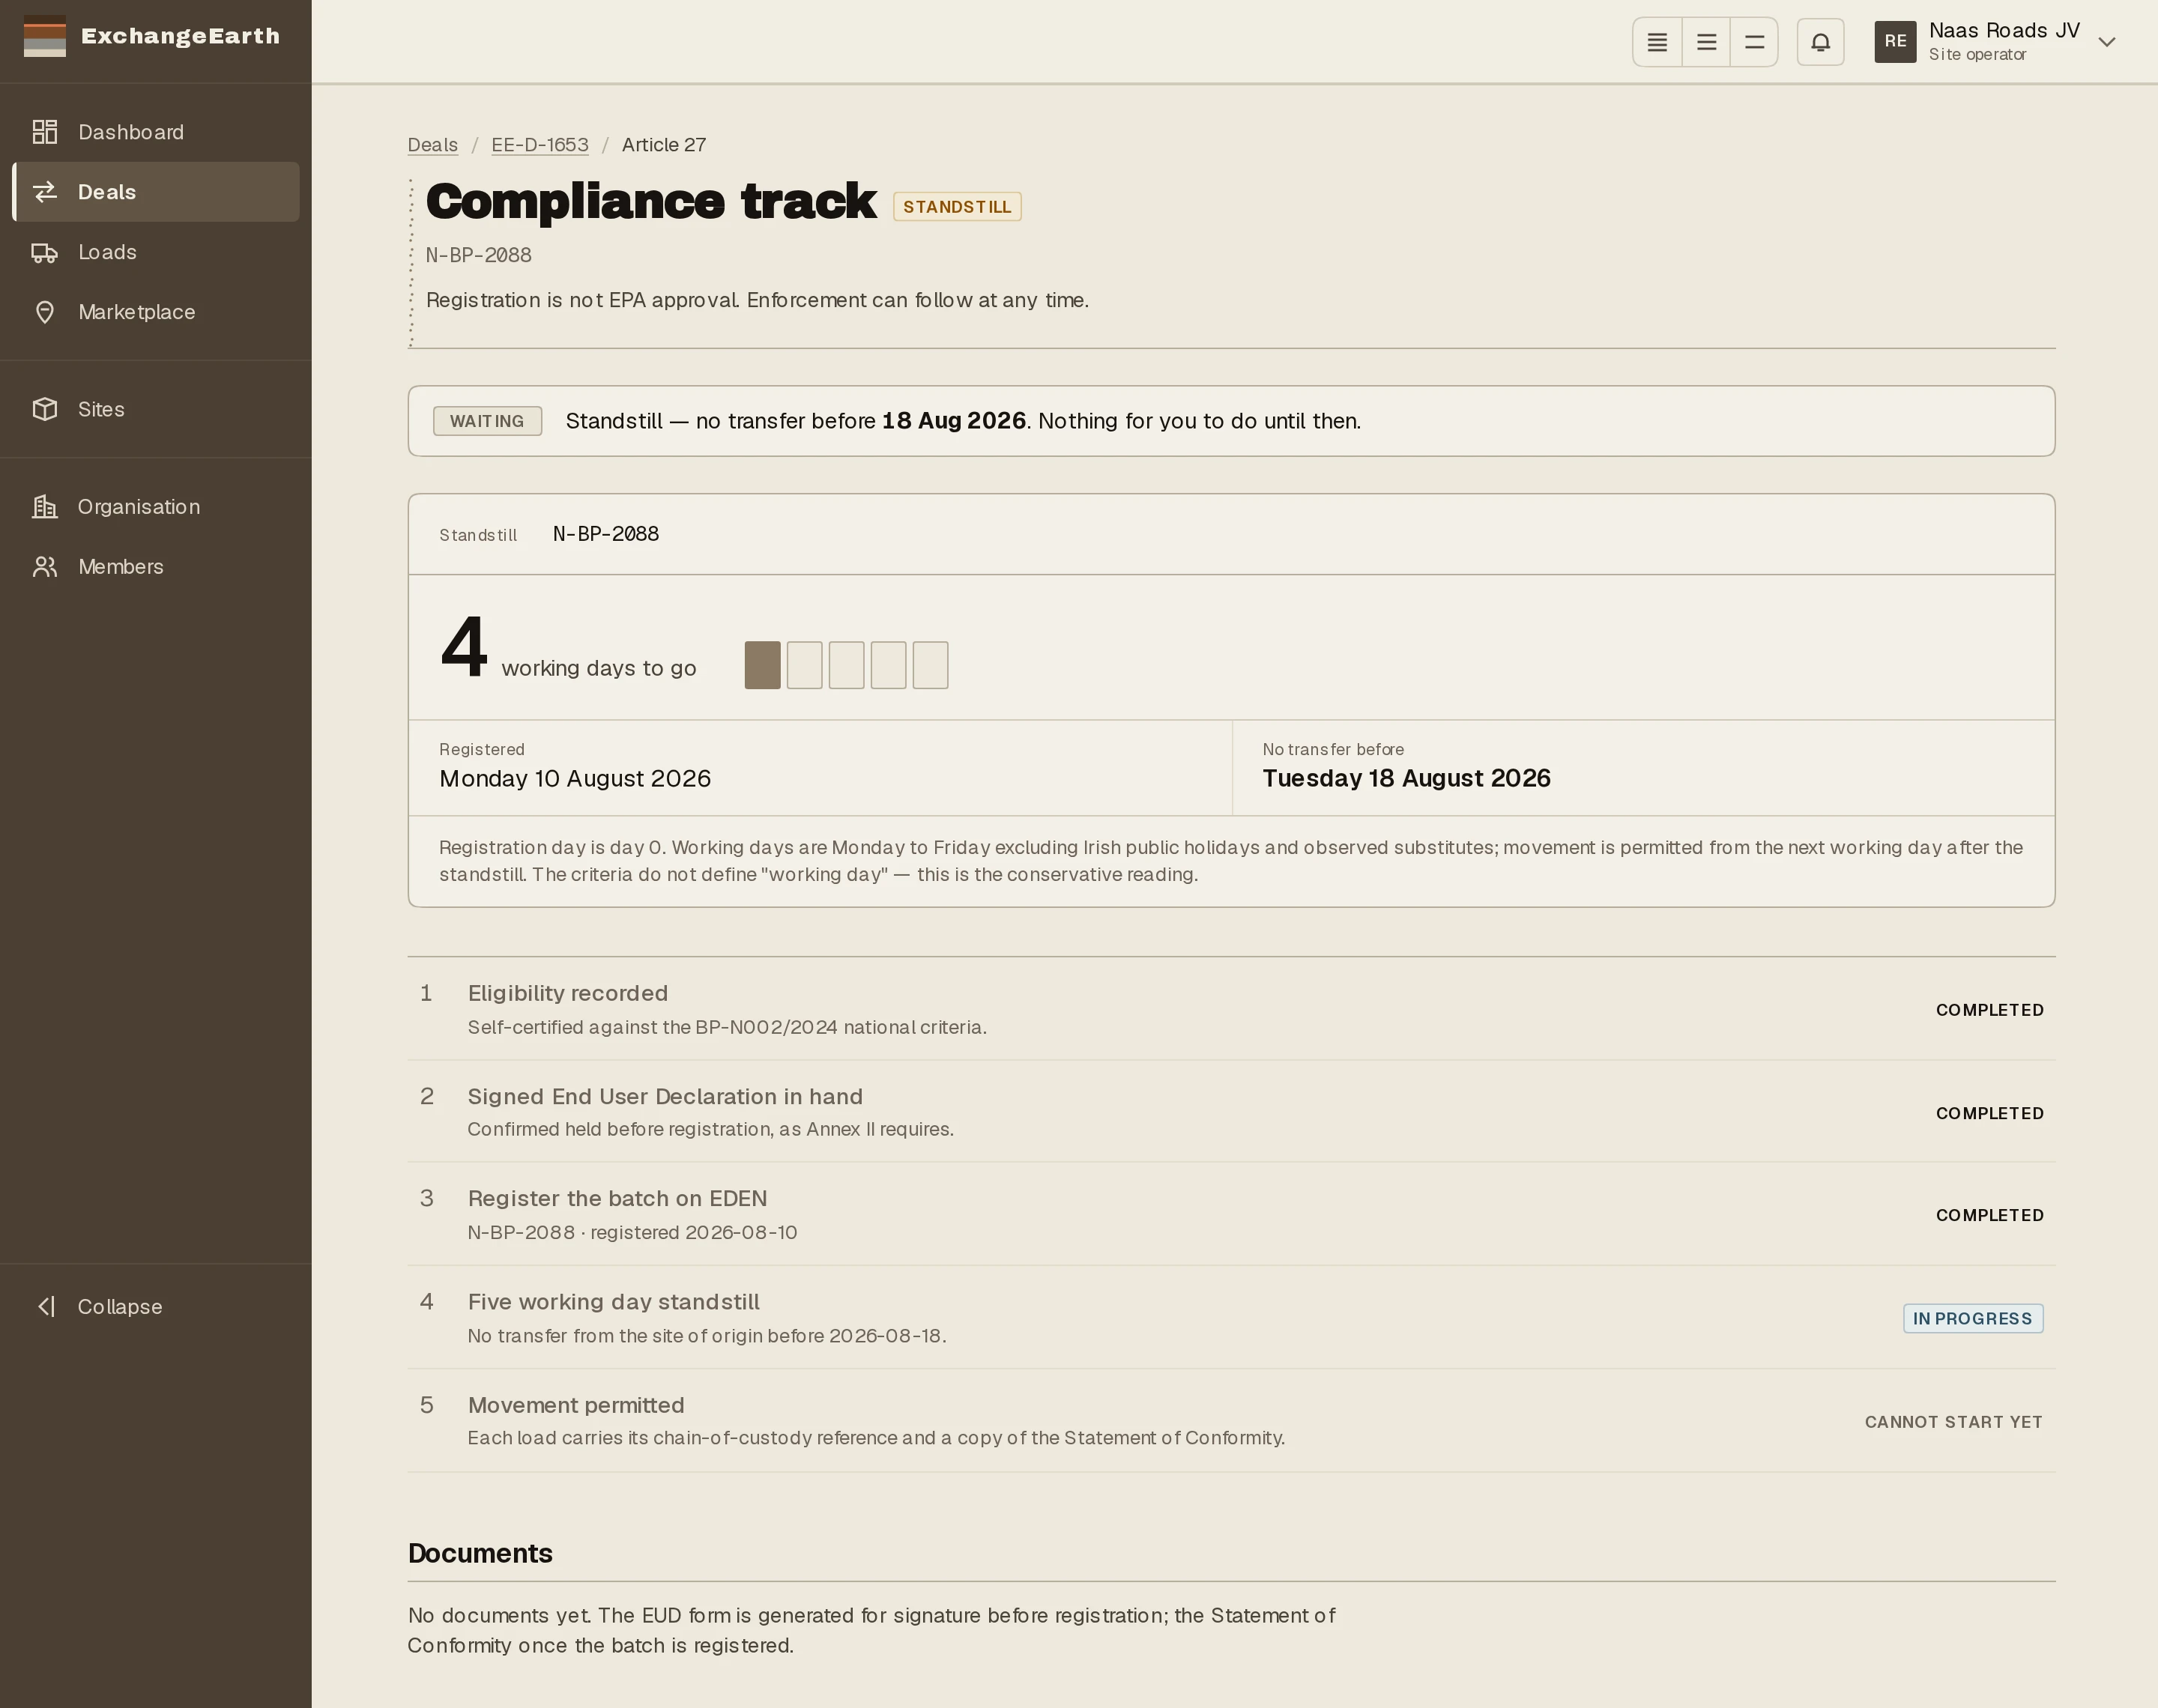Image resolution: width=2158 pixels, height=1708 pixels.
Task: Open the notifications bell
Action: click(x=1820, y=42)
